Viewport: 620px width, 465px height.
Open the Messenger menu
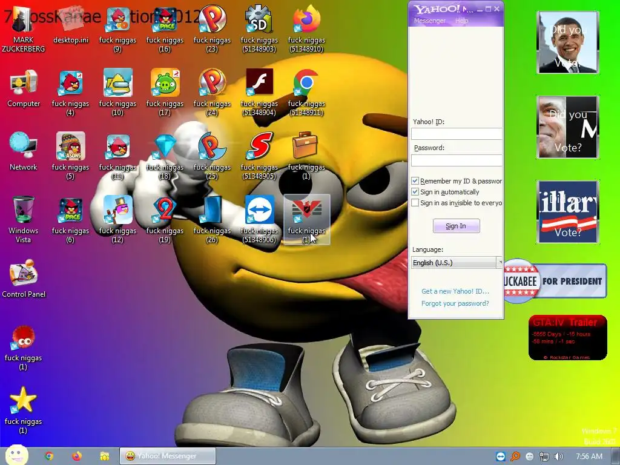(429, 21)
